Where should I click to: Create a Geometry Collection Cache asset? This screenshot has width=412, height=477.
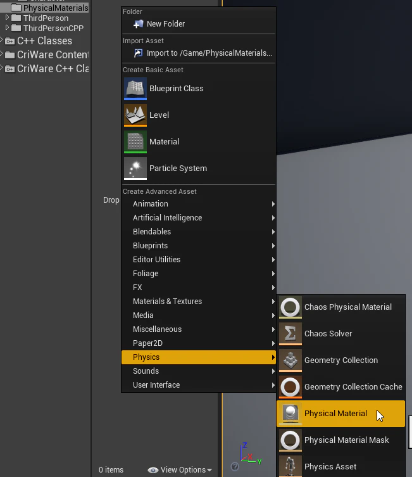tap(340, 387)
